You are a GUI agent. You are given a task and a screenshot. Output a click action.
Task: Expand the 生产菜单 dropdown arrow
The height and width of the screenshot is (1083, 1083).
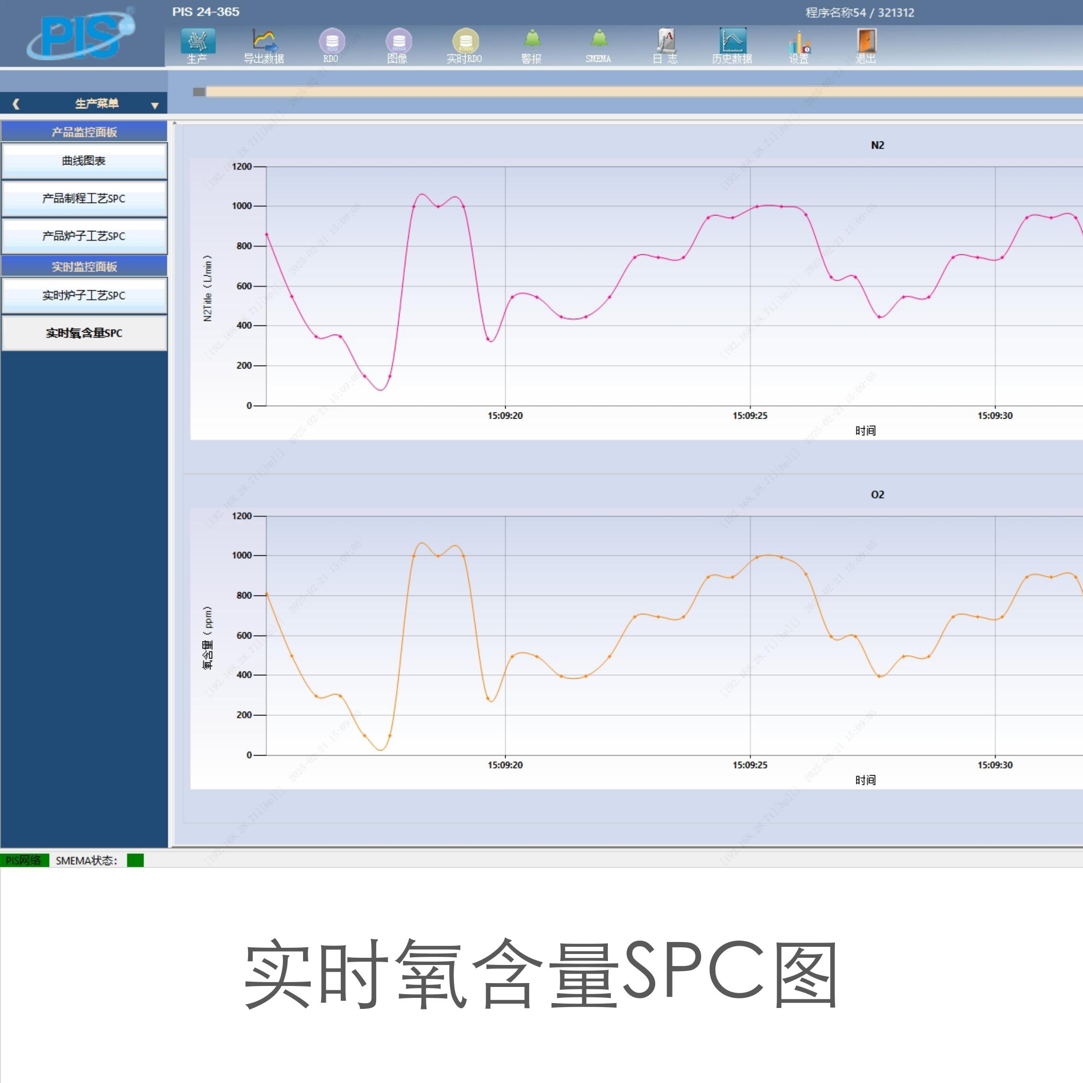click(x=155, y=105)
